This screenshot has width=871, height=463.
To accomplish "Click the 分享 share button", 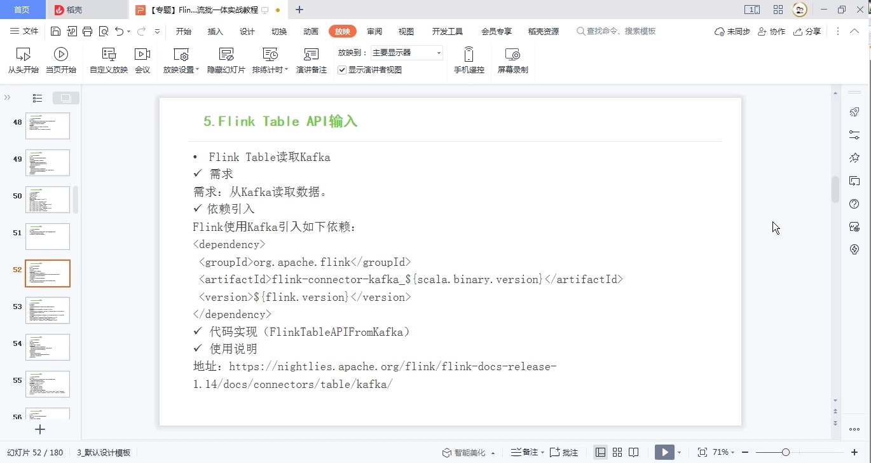I will pos(807,31).
